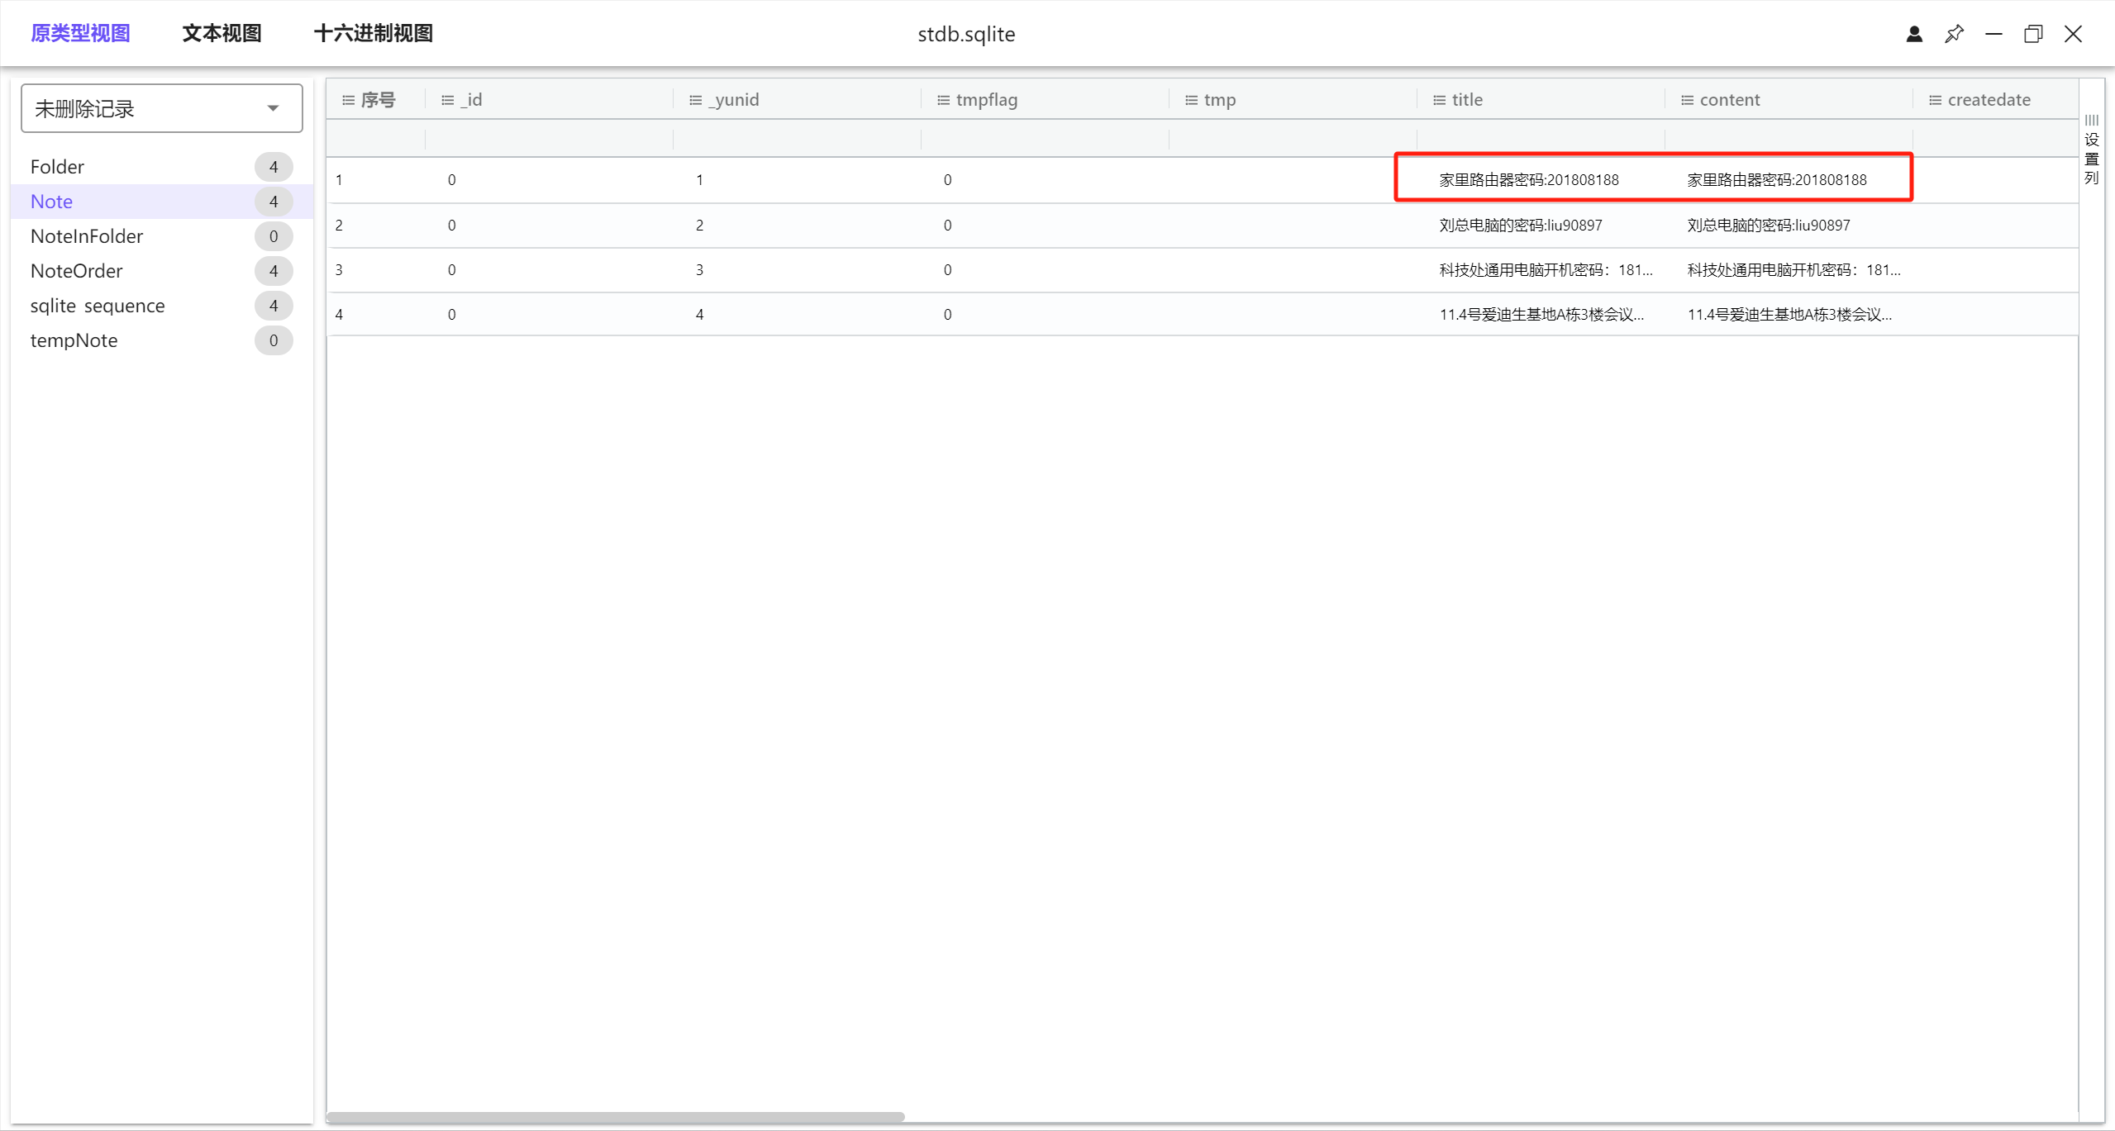Open the sqlite_sequence table
Screen dimensions: 2115x1131
point(98,306)
